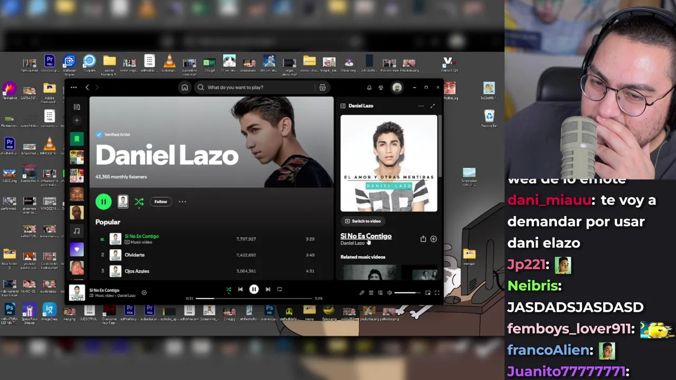Open the Flameshot desktop shortcut
The height and width of the screenshot is (380, 676).
9,91
